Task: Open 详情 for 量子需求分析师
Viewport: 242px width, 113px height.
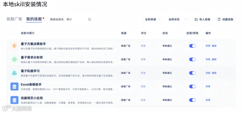Action: pos(208,59)
